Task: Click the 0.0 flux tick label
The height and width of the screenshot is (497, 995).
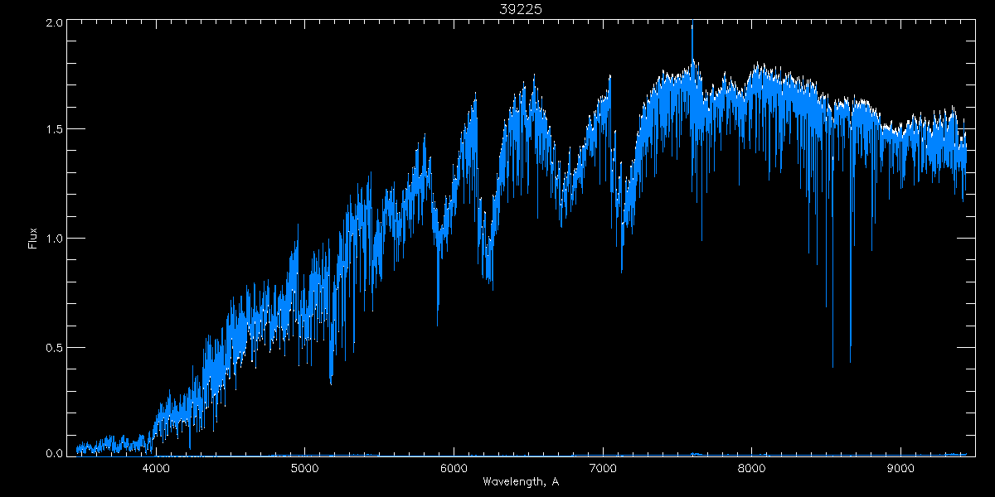Action: (54, 453)
